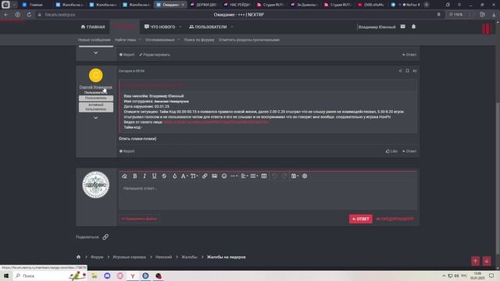Open File Explorer from the taskbar
Image resolution: width=500 pixels, height=281 pixels.
click(x=95, y=276)
